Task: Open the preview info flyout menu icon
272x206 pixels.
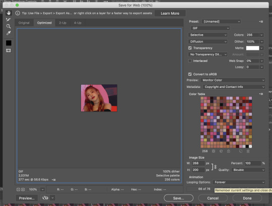Action: 53,180
